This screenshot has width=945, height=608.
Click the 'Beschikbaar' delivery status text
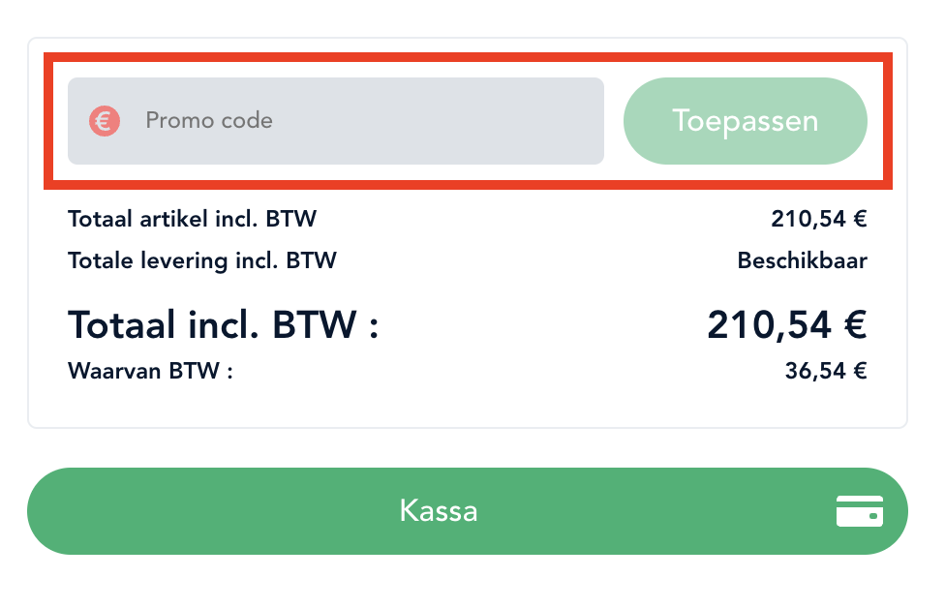802,260
